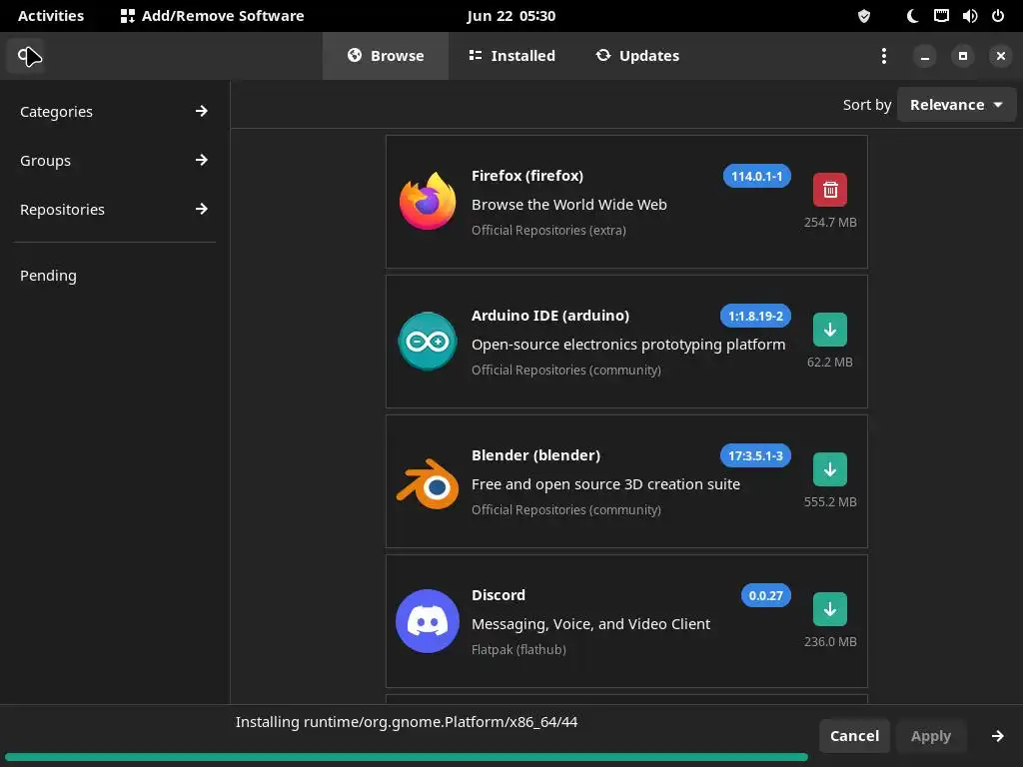Click 'Messaging, Voice, and Video Client' description
1023x767 pixels.
590,624
